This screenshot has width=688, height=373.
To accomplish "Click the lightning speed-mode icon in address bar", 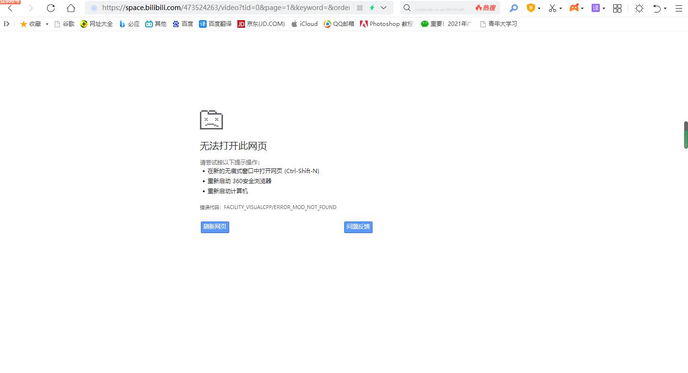I will (372, 8).
